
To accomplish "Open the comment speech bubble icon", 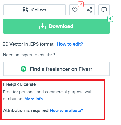I will (x=104, y=10).
